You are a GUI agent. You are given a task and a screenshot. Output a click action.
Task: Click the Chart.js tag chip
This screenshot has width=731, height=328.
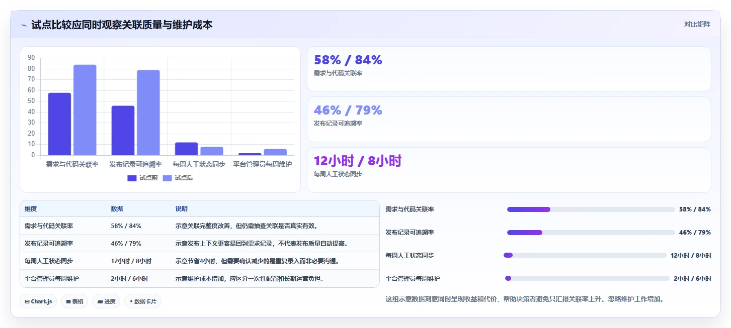38,301
